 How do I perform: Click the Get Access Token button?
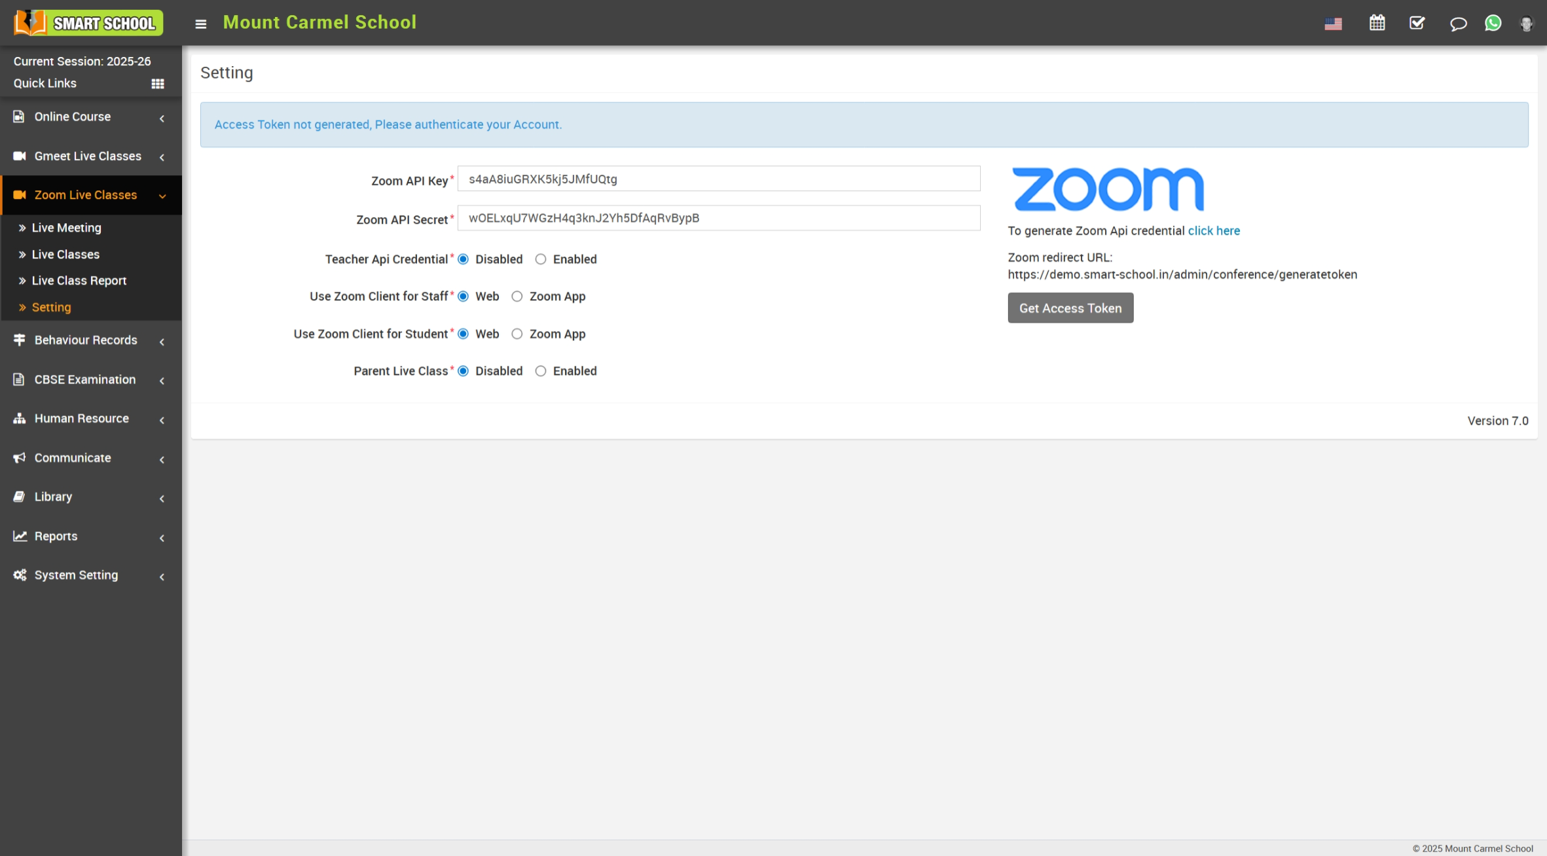(x=1070, y=308)
